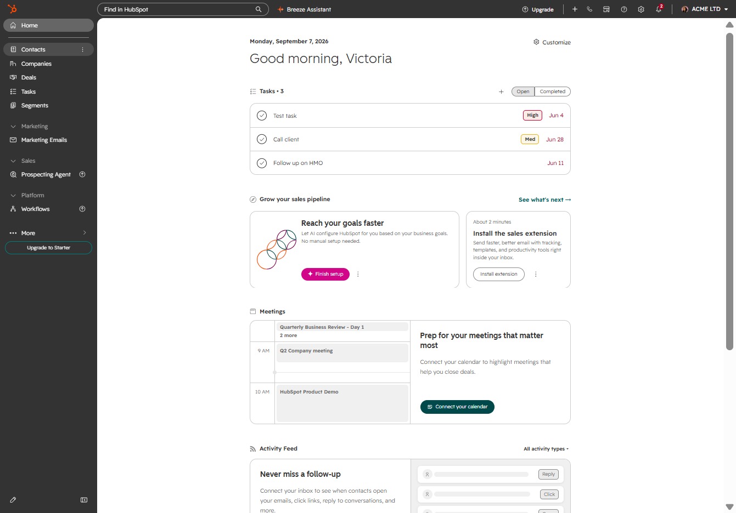This screenshot has height=513, width=736.
Task: Mark Follow up on HMO task complete
Action: tap(262, 163)
